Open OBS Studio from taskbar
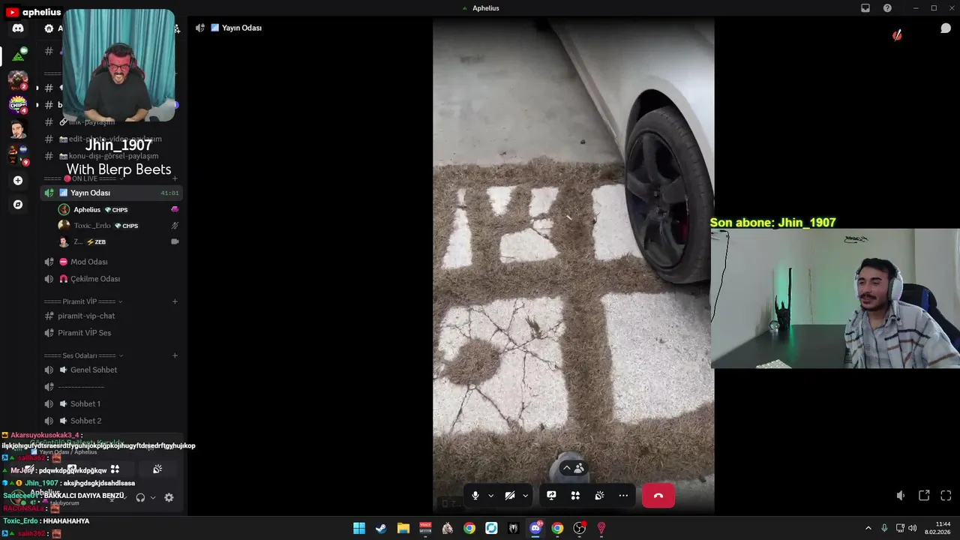The width and height of the screenshot is (960, 540). click(x=580, y=528)
